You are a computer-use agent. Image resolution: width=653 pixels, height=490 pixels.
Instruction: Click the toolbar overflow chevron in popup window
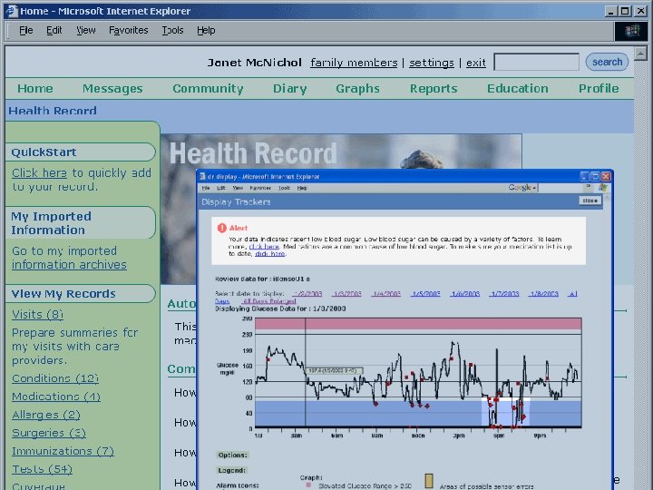[x=589, y=187]
